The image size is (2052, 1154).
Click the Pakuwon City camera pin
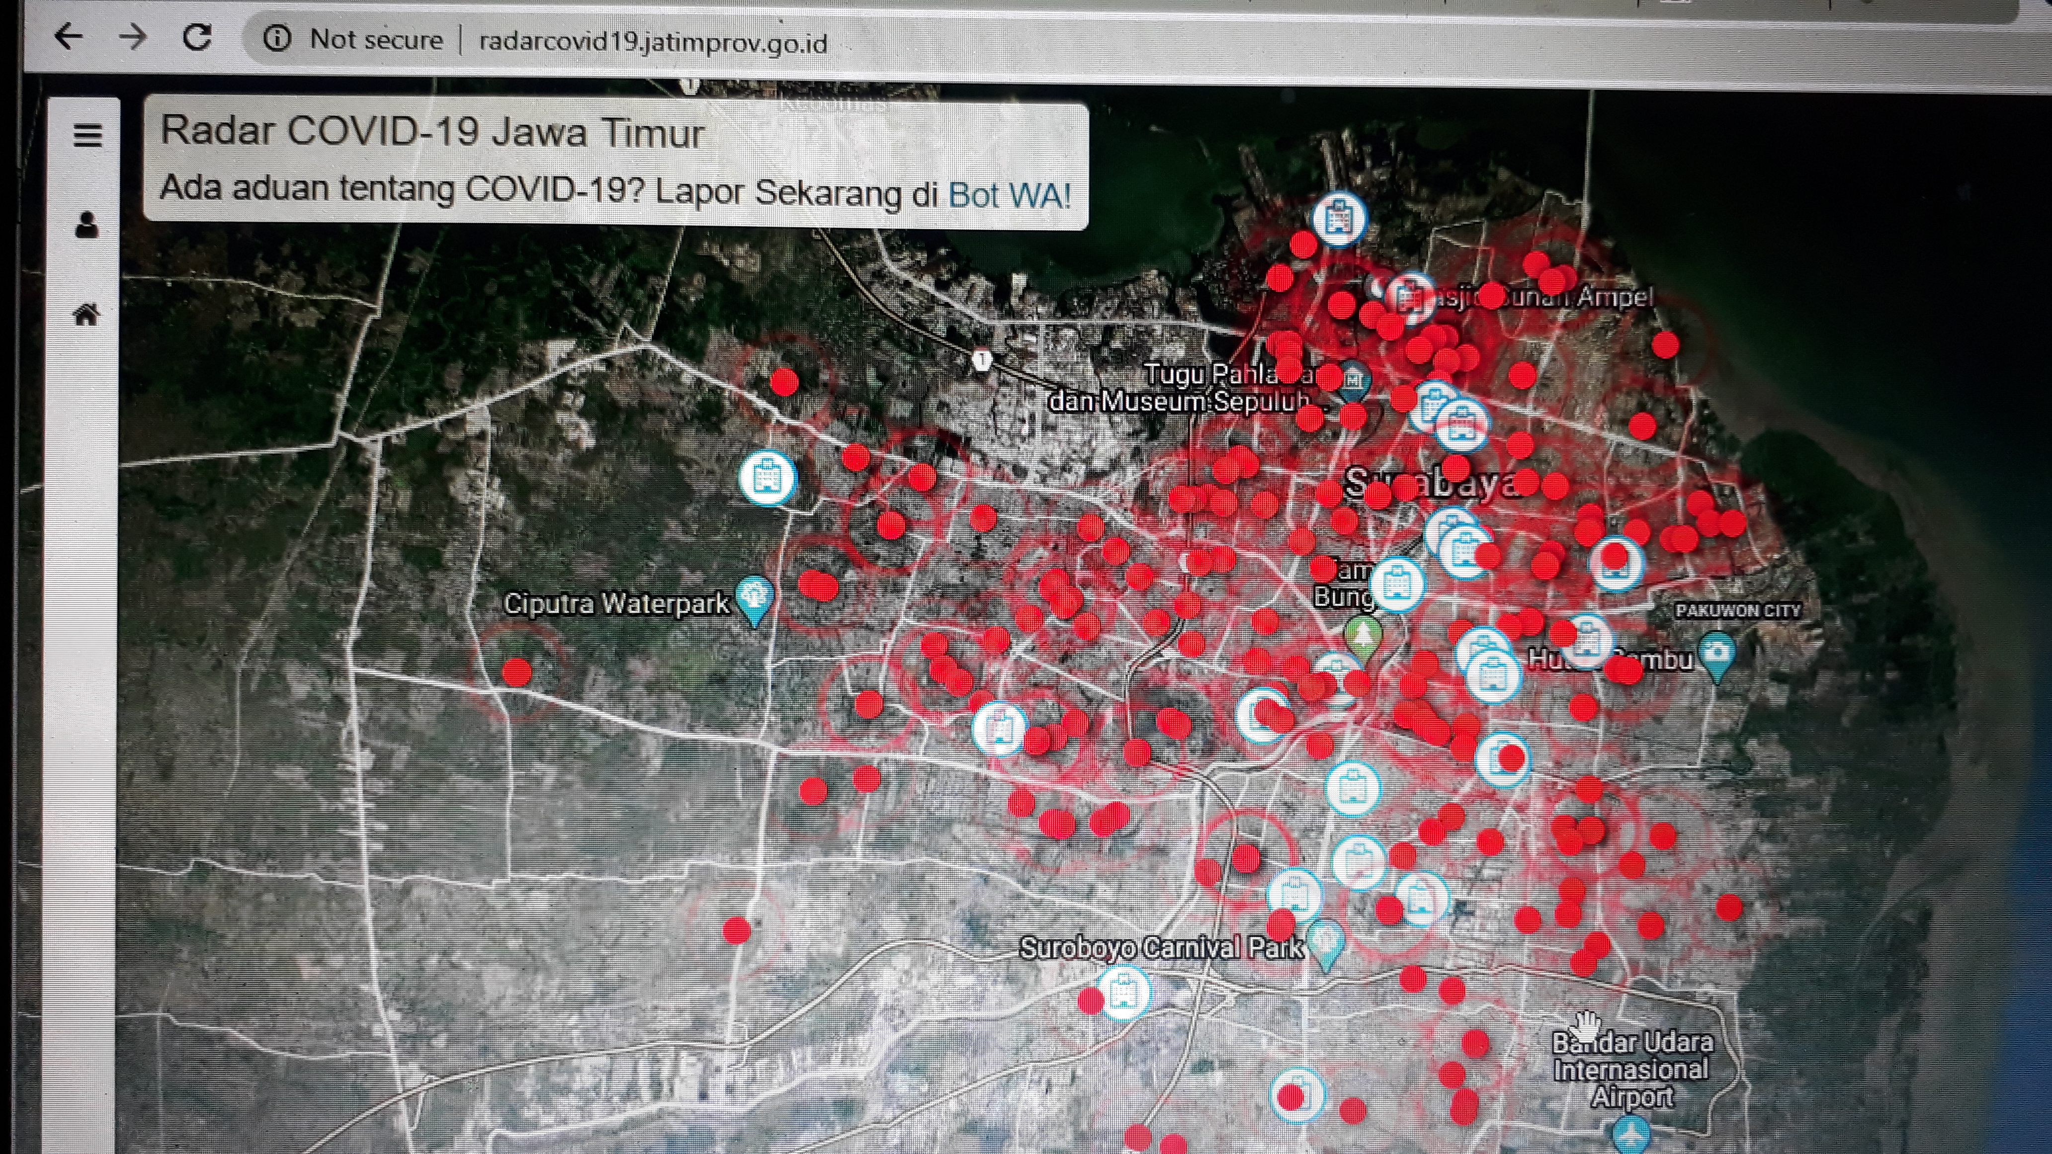[1717, 656]
